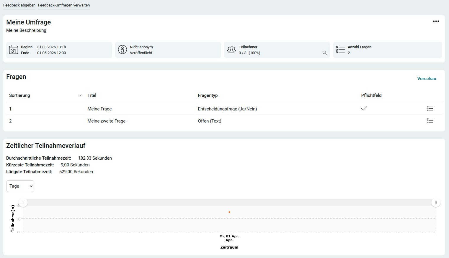Switch to Feedback abgeben tab
Image resolution: width=449 pixels, height=258 pixels.
coord(19,5)
